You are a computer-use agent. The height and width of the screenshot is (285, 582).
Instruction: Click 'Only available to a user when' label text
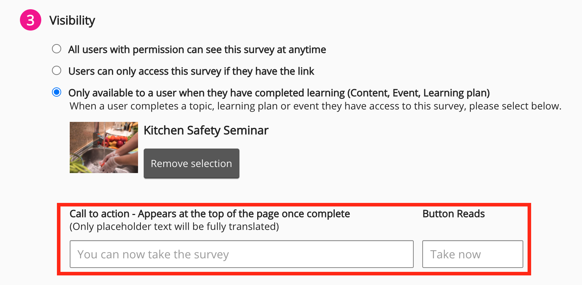[206, 93]
